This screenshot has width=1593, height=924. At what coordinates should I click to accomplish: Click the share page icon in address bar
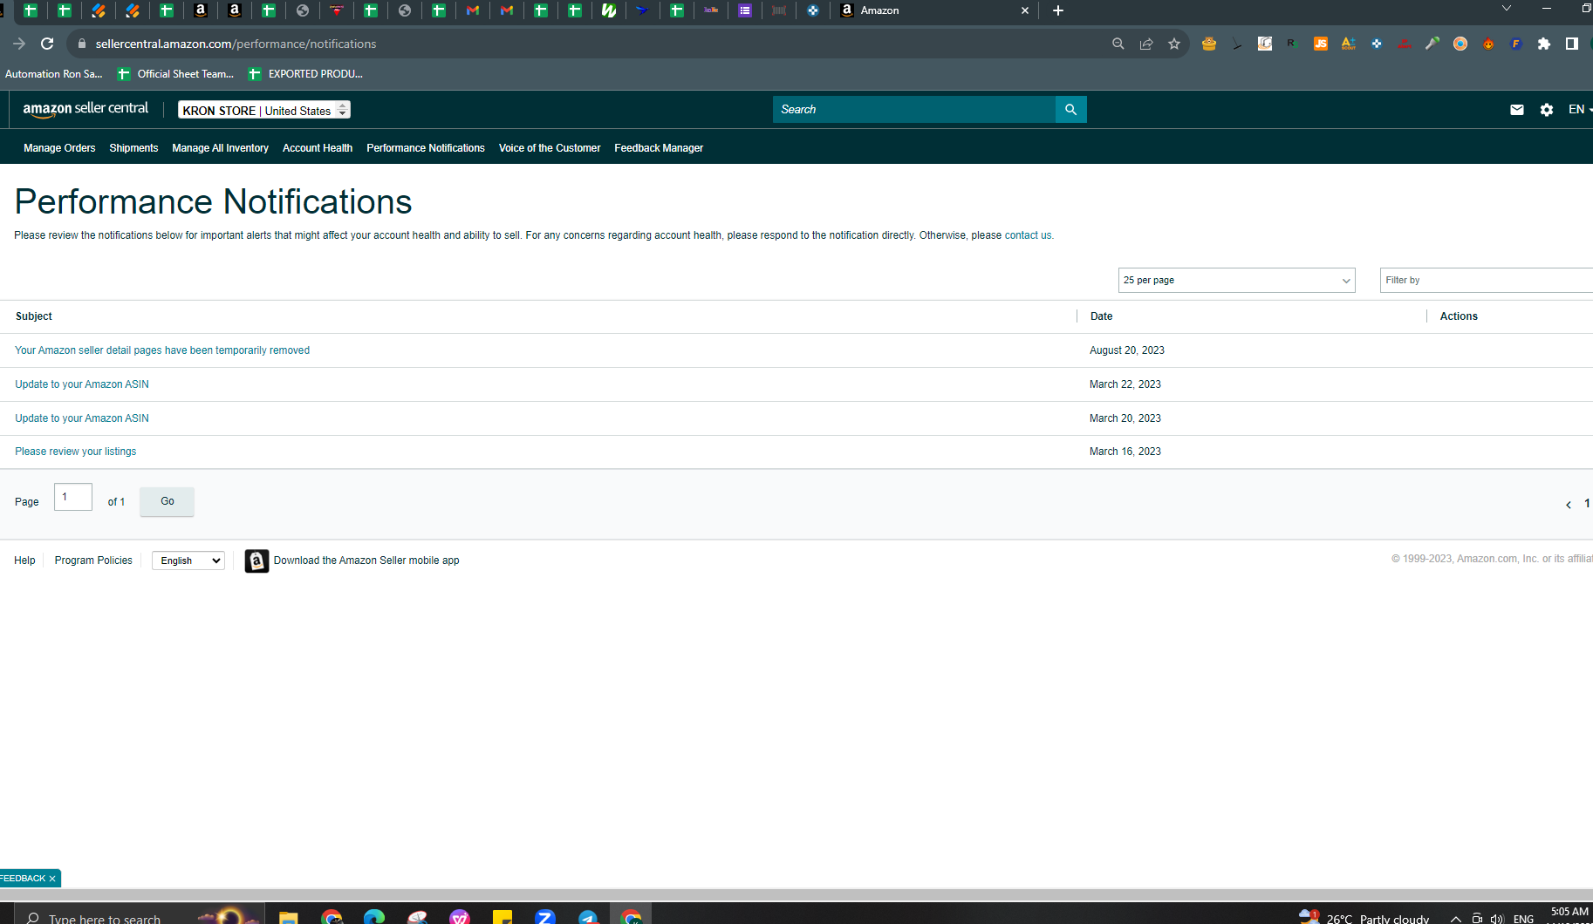click(x=1146, y=44)
